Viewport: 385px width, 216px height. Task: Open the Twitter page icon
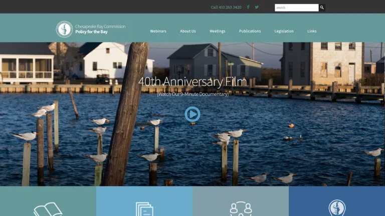coord(257,7)
